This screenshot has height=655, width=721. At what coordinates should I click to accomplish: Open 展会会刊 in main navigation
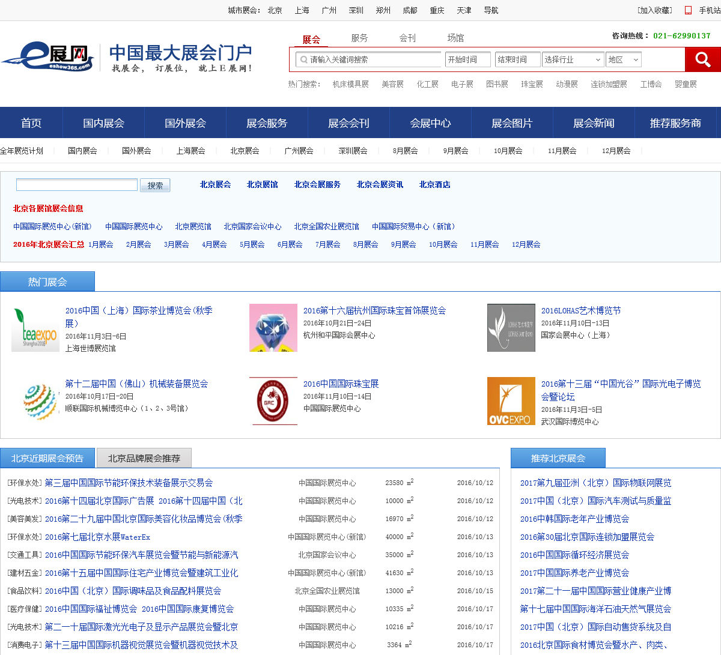[x=348, y=123]
